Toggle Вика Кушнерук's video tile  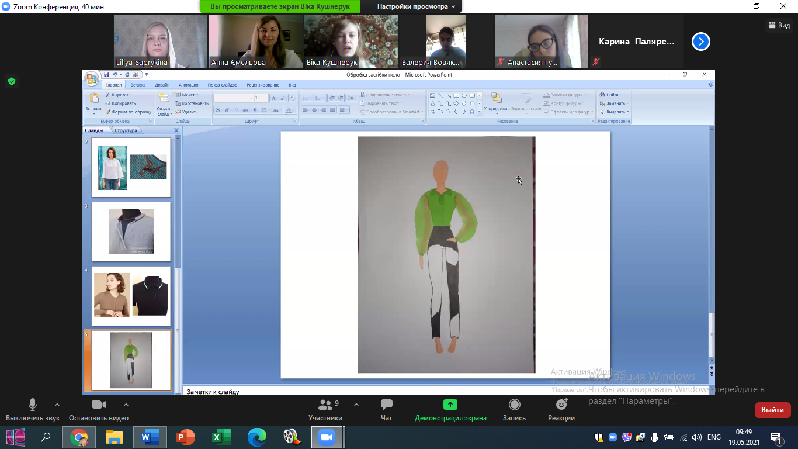tap(351, 42)
